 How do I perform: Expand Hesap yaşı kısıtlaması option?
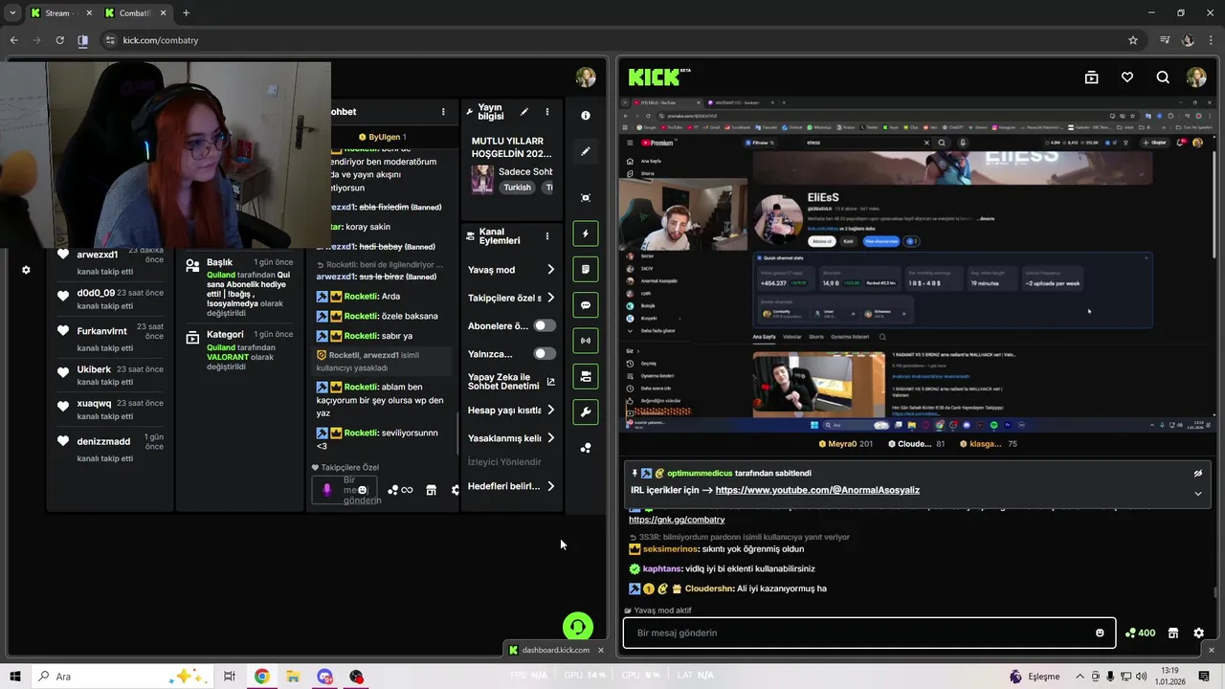click(511, 410)
